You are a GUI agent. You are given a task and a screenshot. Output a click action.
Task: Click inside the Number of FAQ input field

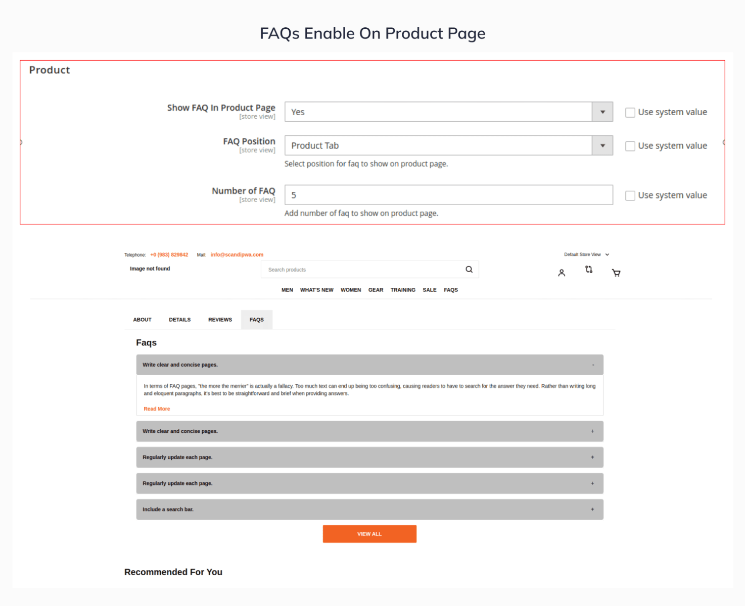tap(448, 195)
